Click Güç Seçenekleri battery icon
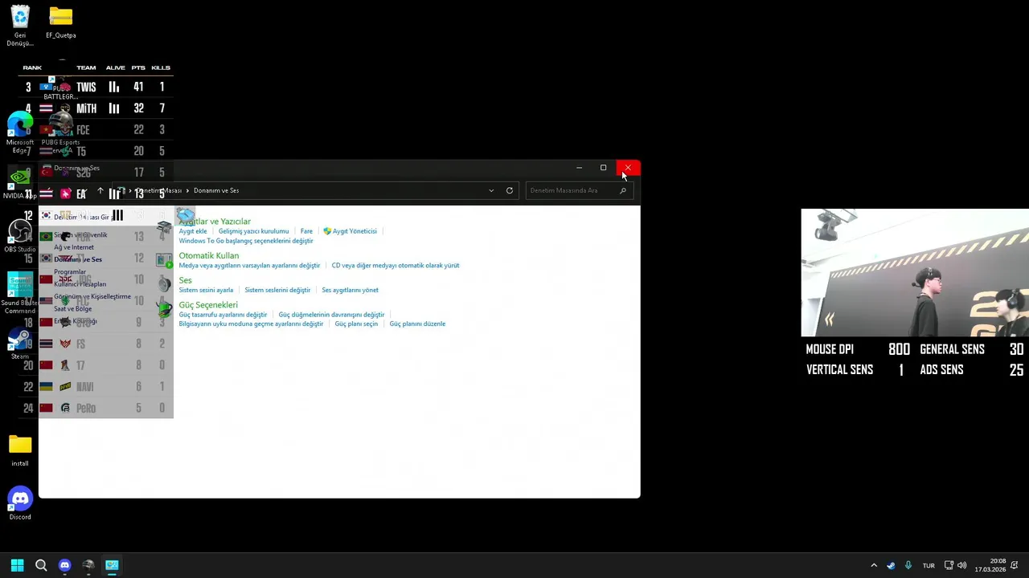Image resolution: width=1029 pixels, height=578 pixels. coord(164,309)
